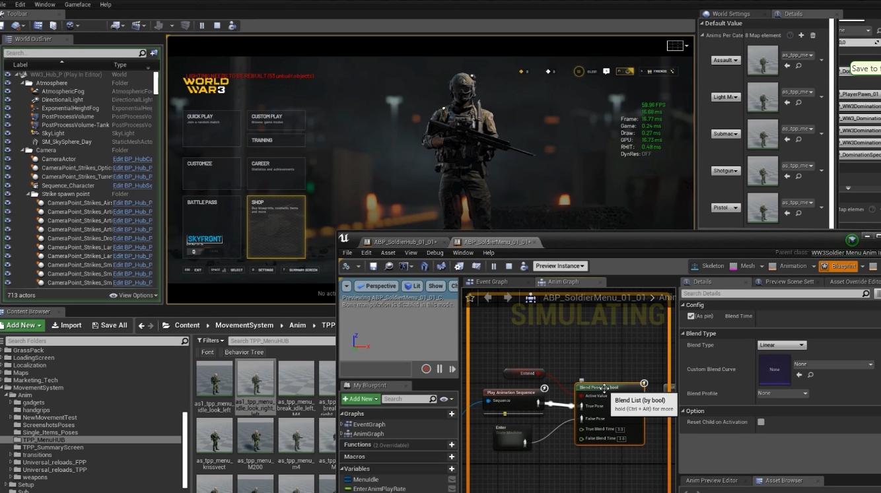Click the Add Actor icon beside outliner search
The height and width of the screenshot is (493, 881).
click(154, 53)
